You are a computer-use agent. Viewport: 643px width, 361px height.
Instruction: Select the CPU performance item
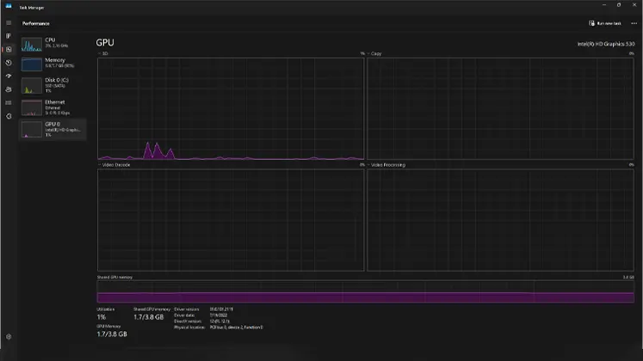pos(53,44)
